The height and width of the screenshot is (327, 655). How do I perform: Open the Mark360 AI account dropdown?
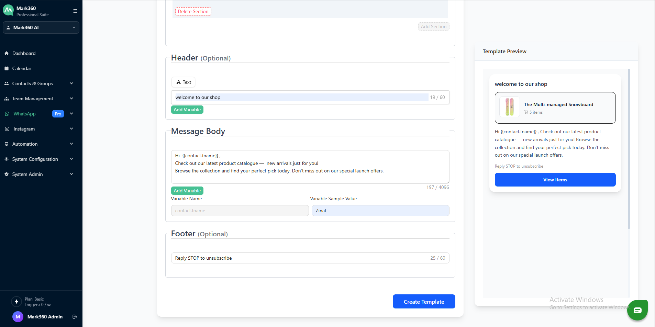[x=41, y=27]
